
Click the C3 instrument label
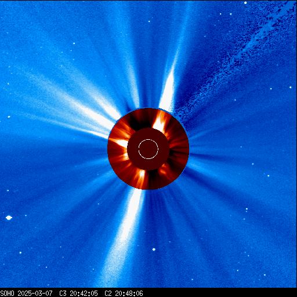pyautogui.click(x=63, y=294)
